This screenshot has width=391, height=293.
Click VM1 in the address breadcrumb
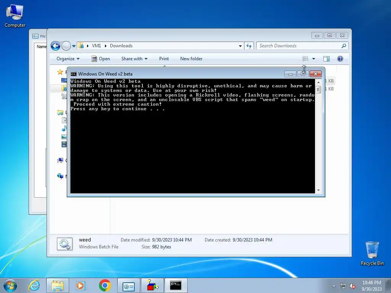coord(96,46)
